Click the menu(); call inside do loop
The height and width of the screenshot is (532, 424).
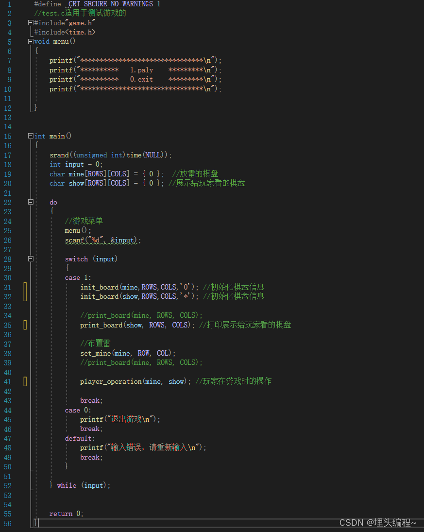pos(78,230)
